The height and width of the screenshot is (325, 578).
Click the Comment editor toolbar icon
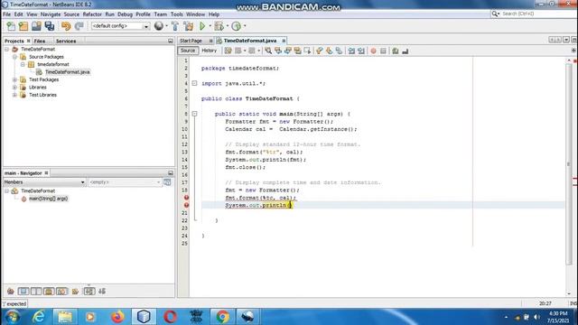(396, 51)
